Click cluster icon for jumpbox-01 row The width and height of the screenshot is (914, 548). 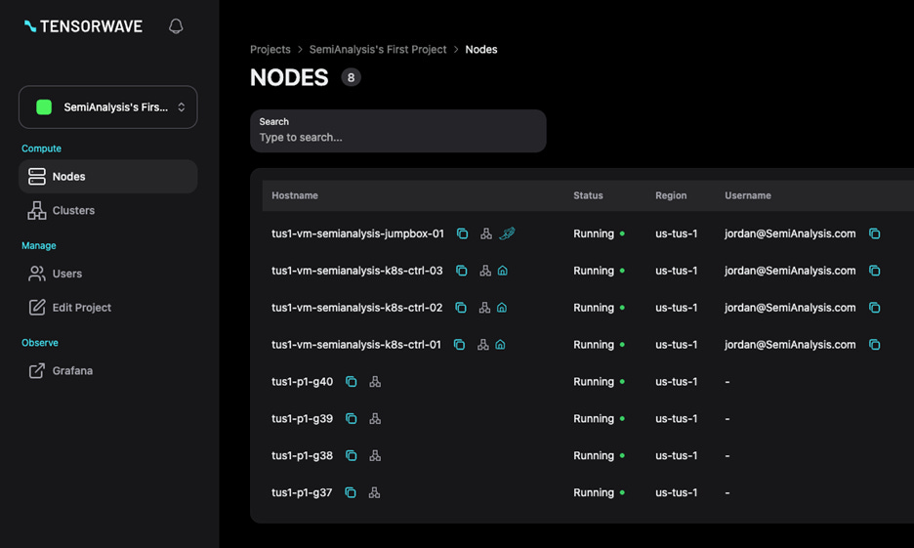click(x=485, y=233)
